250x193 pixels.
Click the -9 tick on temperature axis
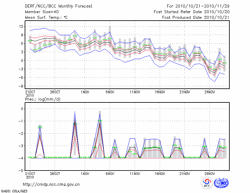21,86
